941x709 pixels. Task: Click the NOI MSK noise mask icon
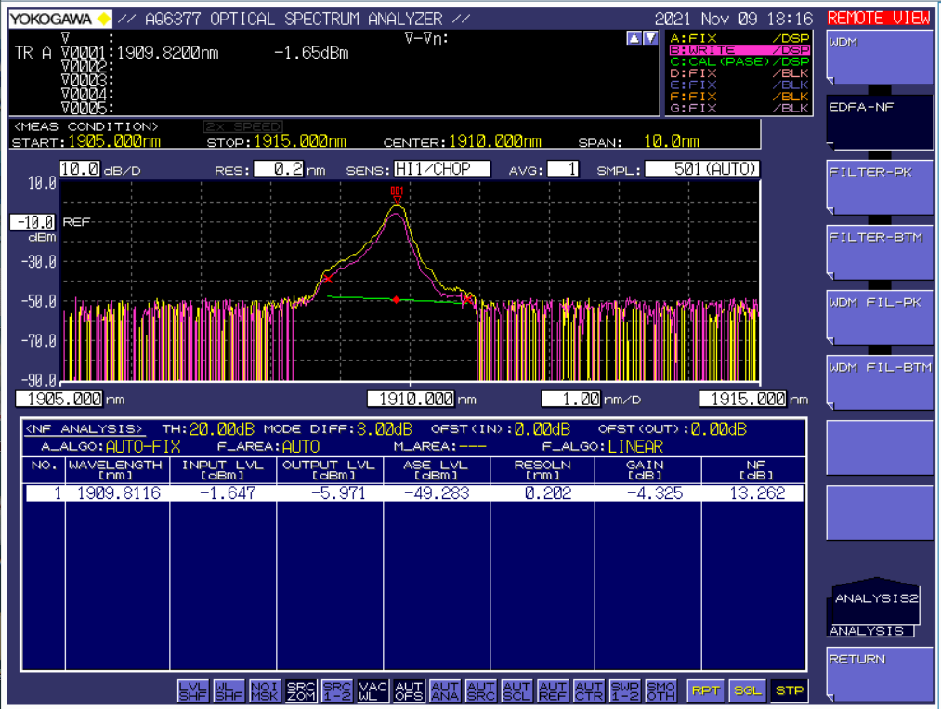[265, 690]
